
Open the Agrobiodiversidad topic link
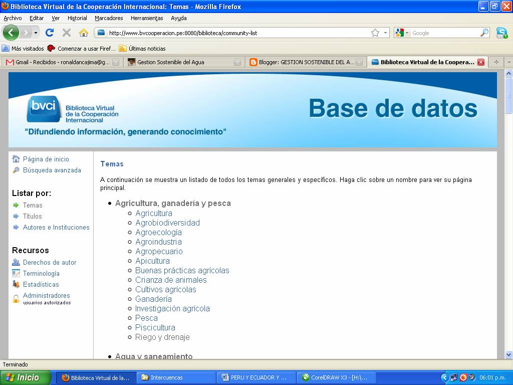coord(167,223)
